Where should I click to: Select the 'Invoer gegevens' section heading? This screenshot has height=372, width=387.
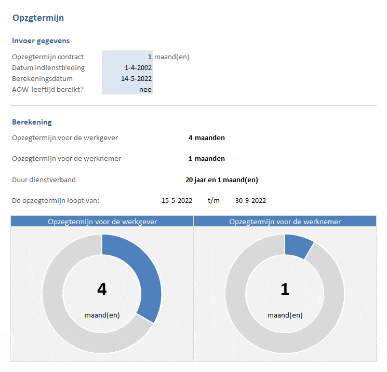(41, 40)
